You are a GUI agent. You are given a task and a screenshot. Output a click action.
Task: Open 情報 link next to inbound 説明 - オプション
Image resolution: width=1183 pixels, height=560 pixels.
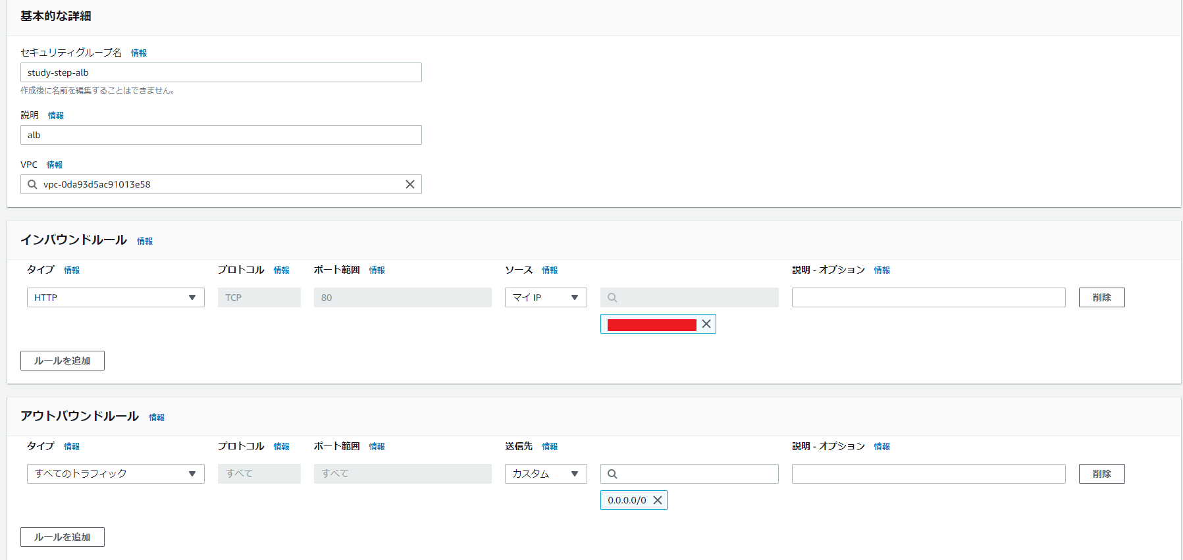882,270
